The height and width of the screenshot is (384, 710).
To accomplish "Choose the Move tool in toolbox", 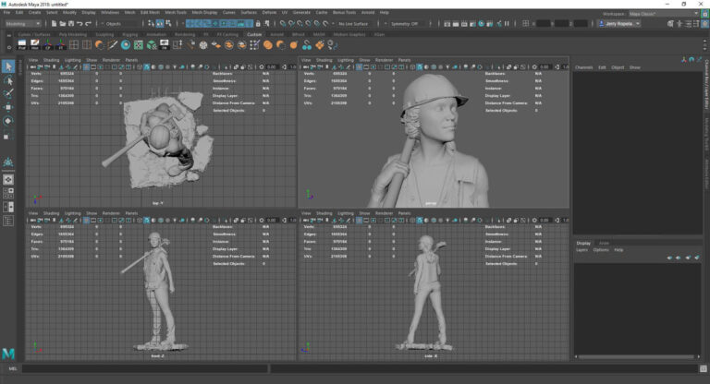I will click(8, 107).
